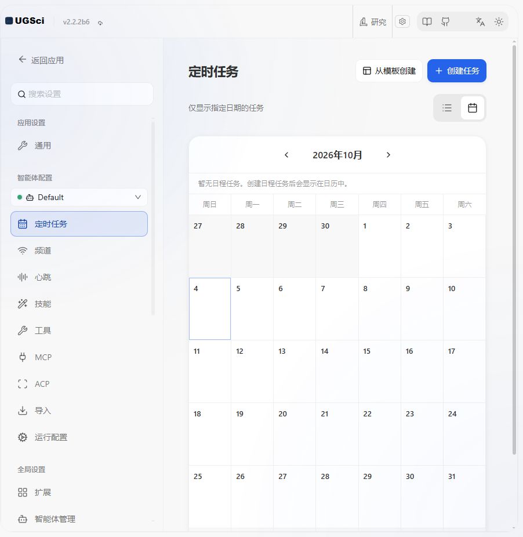This screenshot has width=523, height=537.
Task: Select October 10 calendar cell
Action: [464, 309]
